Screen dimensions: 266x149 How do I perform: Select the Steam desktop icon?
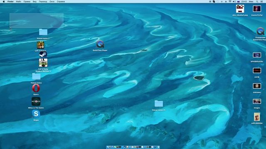click(x=43, y=55)
